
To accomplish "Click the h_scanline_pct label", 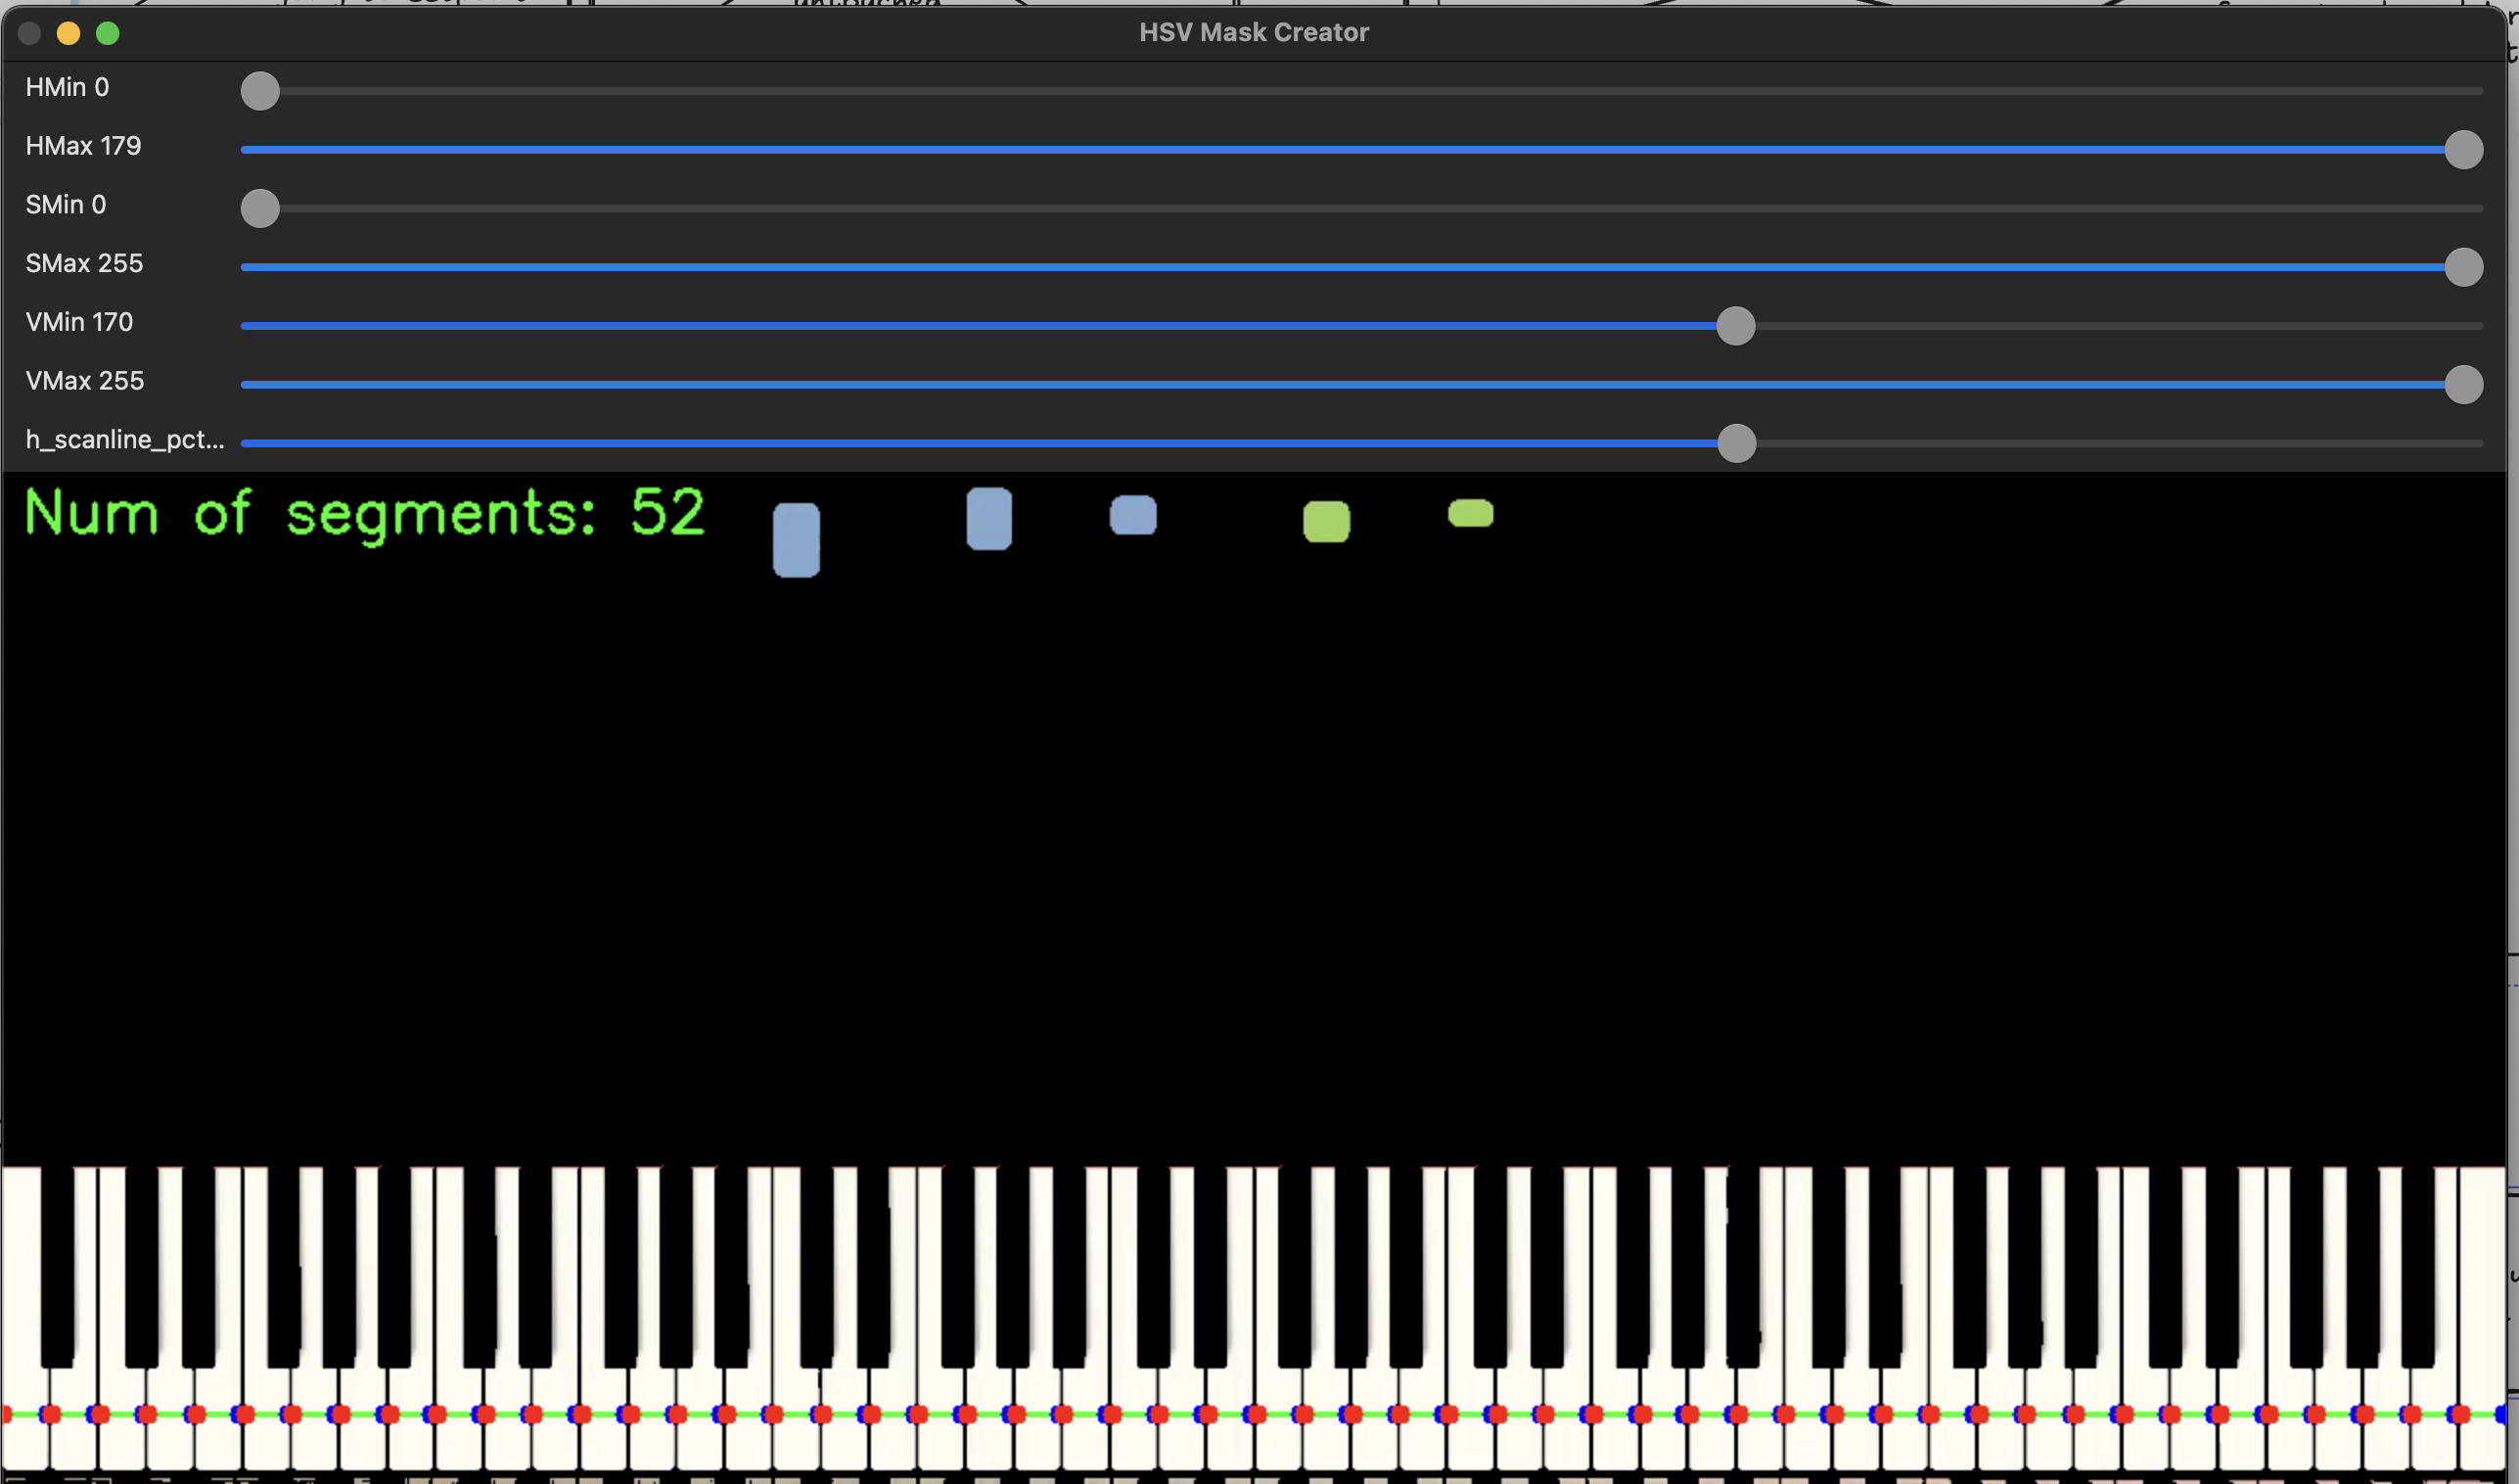I will [x=125, y=440].
